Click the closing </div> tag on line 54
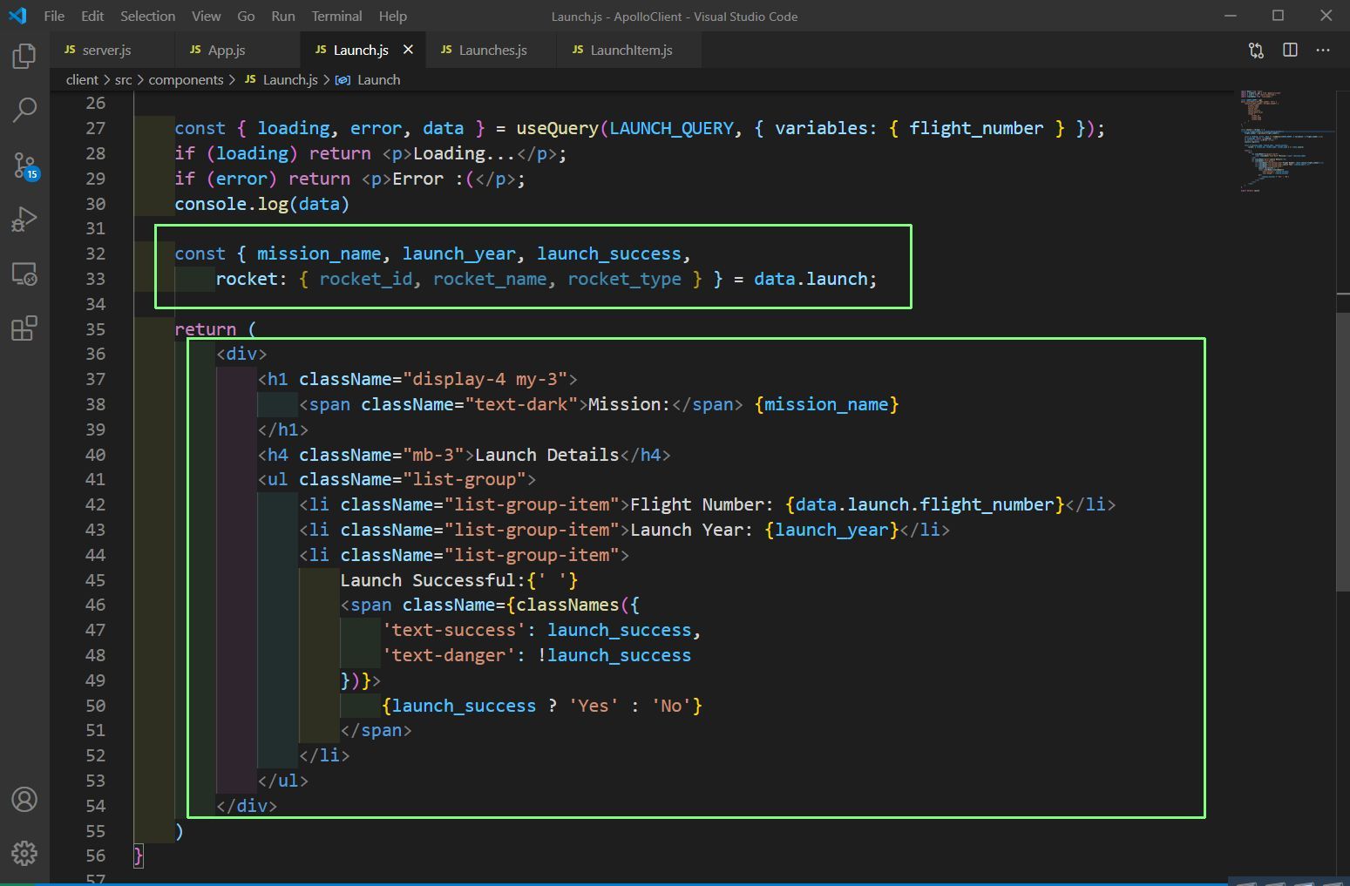 click(246, 806)
